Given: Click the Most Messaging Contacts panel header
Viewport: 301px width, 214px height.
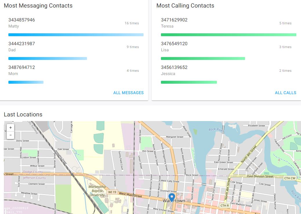Looking at the screenshot, I should coord(38,6).
